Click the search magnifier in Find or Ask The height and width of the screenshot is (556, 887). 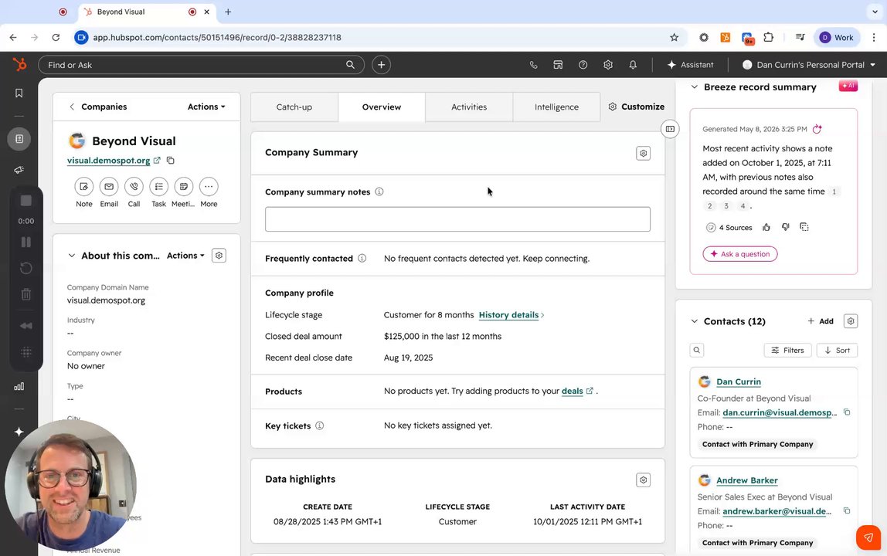tap(350, 64)
